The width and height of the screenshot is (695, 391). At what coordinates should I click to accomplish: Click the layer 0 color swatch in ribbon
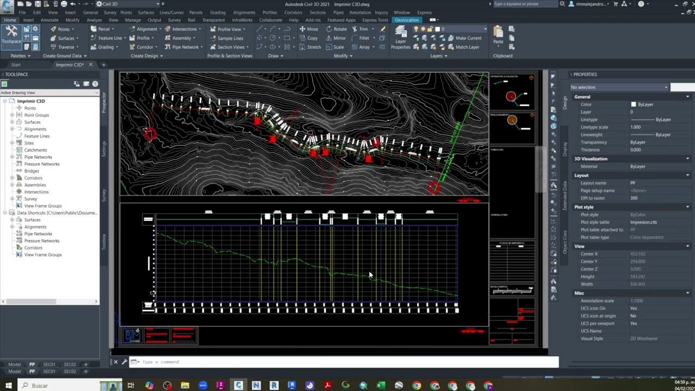click(x=437, y=29)
